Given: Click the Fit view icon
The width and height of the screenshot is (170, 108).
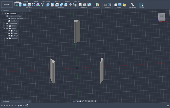Looking at the screenshot, I should tap(86, 101).
